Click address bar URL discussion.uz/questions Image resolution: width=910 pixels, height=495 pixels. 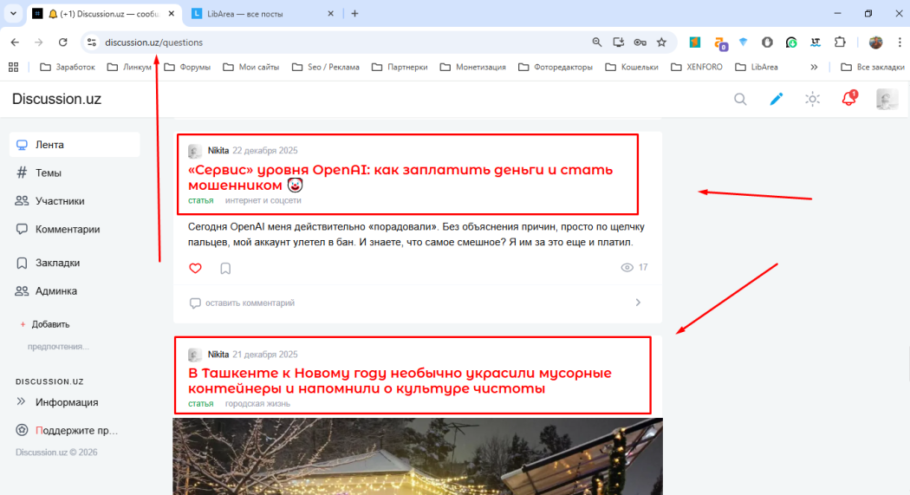tap(153, 42)
